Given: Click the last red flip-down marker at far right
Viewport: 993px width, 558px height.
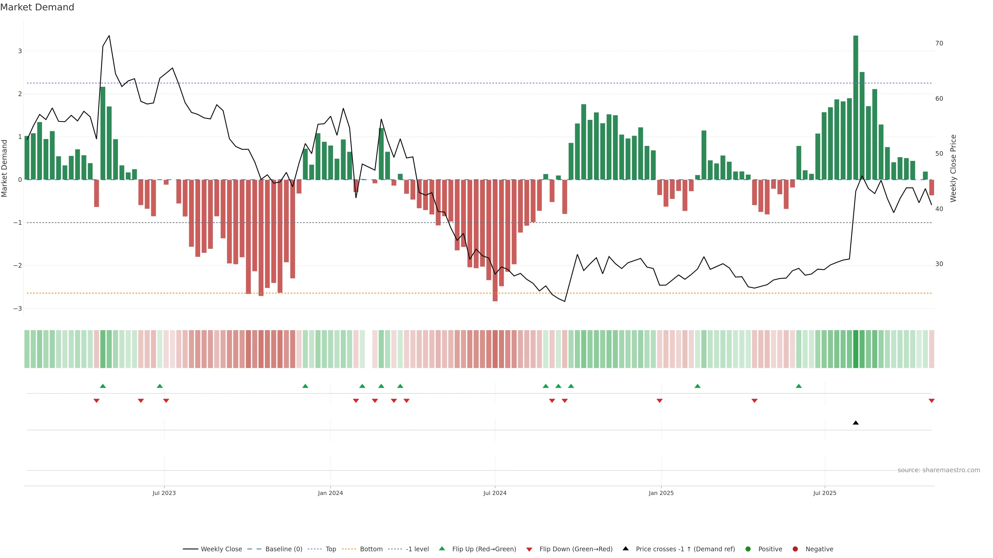Looking at the screenshot, I should click(x=931, y=401).
